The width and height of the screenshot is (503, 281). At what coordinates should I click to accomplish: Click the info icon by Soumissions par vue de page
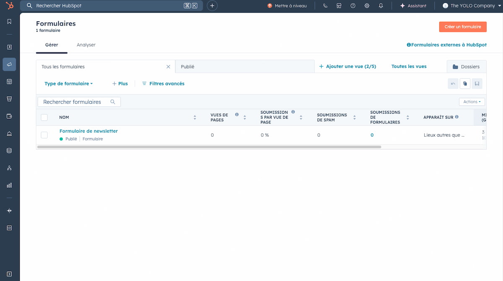[x=293, y=112]
